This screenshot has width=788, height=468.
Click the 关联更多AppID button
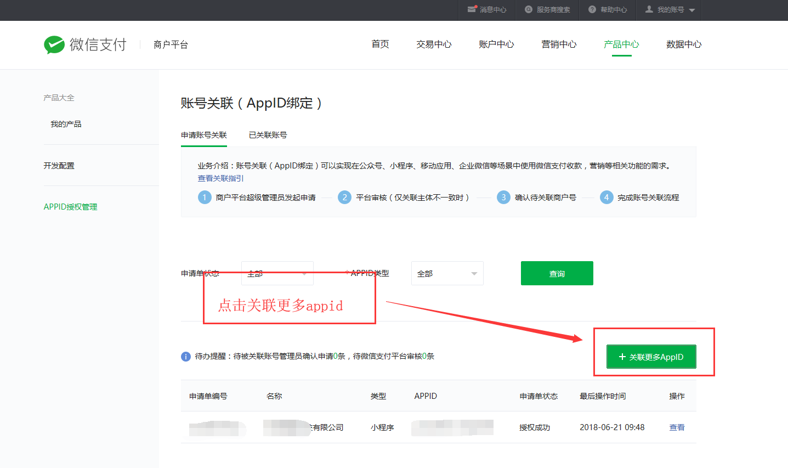tap(651, 357)
